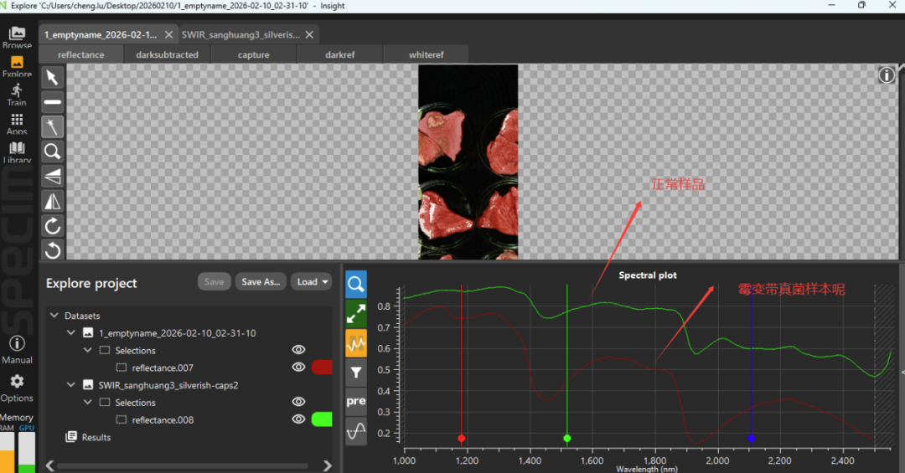Screen dimensions: 905x473
Task: Select the whiteref tab
Action: coord(426,54)
